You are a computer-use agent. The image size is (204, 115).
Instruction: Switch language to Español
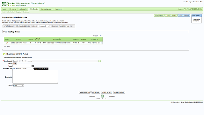186,2
